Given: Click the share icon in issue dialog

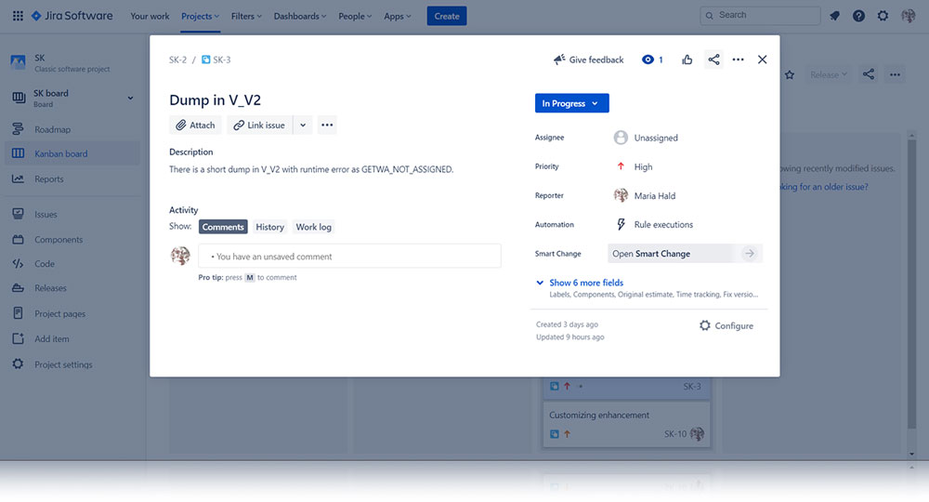Looking at the screenshot, I should click(x=713, y=59).
